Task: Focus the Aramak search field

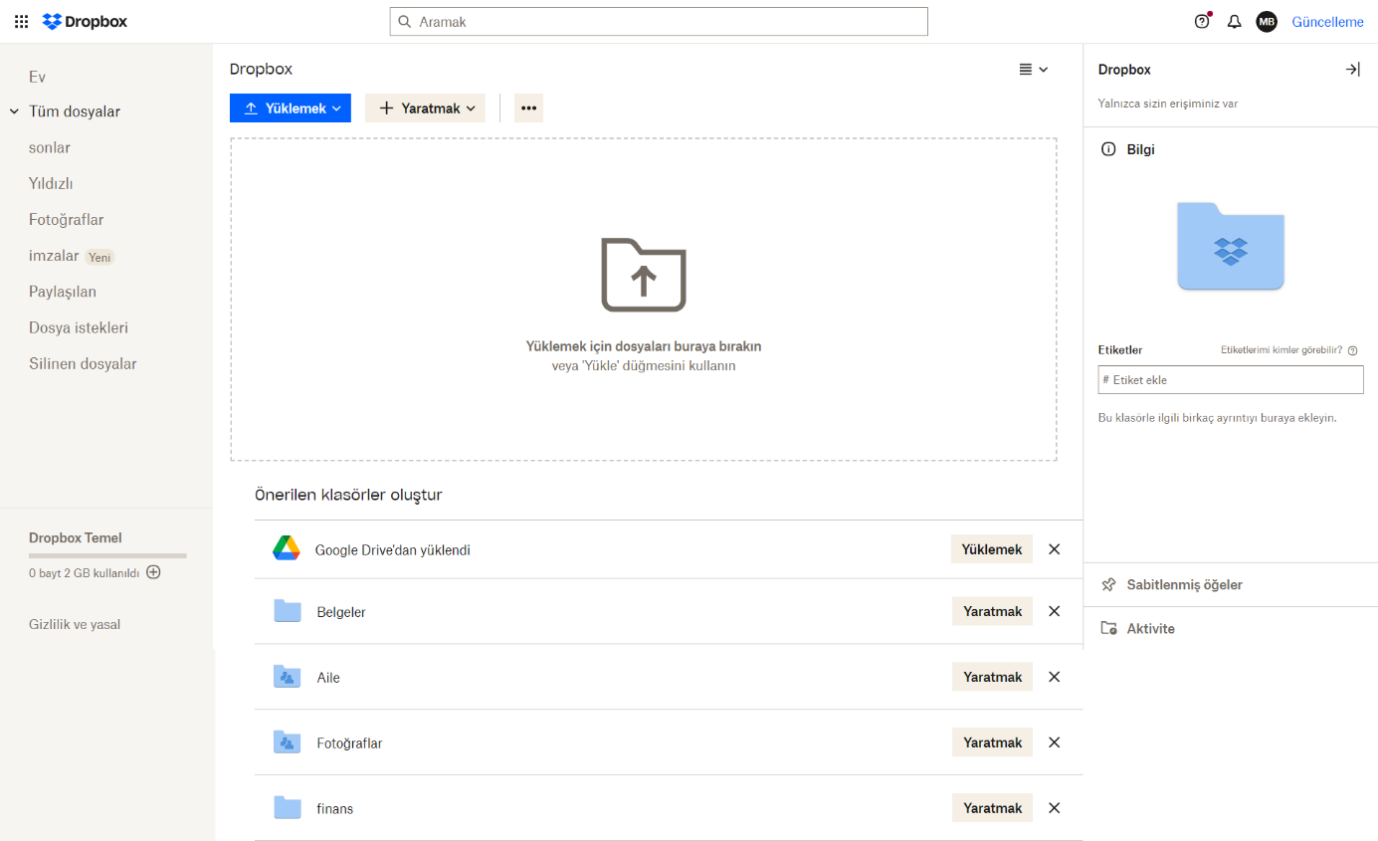Action: point(659,22)
